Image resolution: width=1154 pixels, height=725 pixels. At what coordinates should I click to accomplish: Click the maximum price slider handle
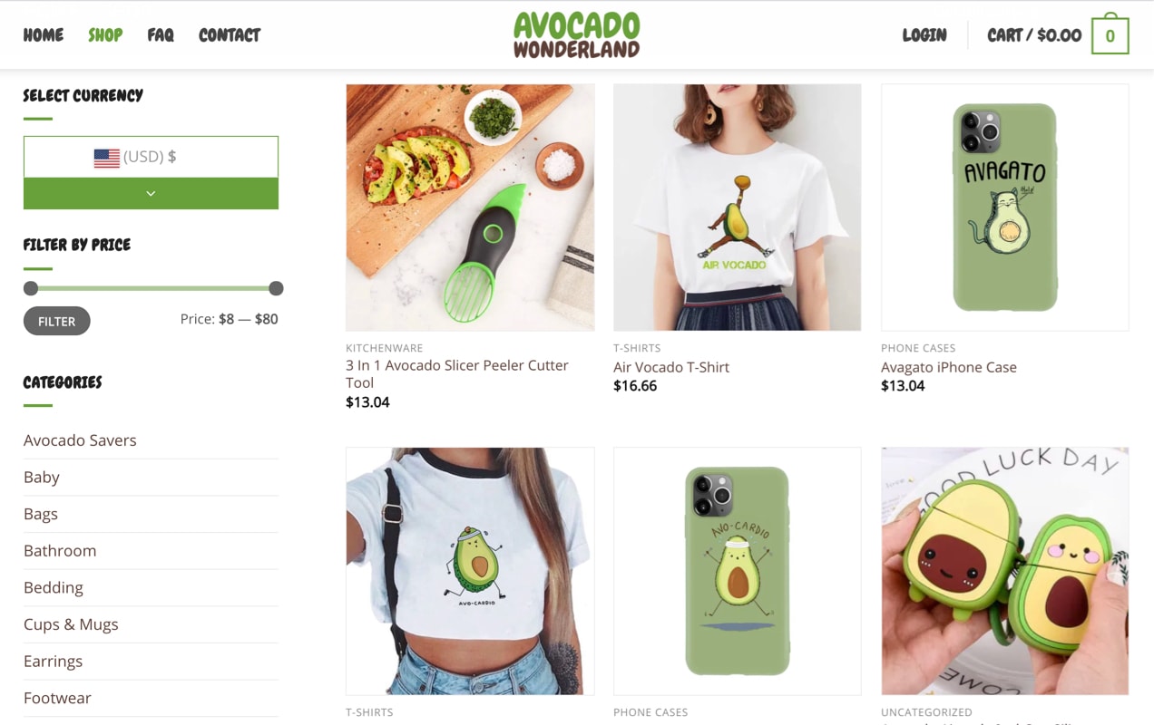coord(276,288)
